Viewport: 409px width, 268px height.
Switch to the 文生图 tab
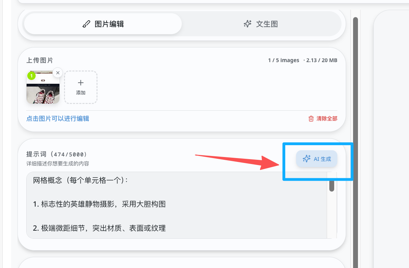(x=261, y=24)
